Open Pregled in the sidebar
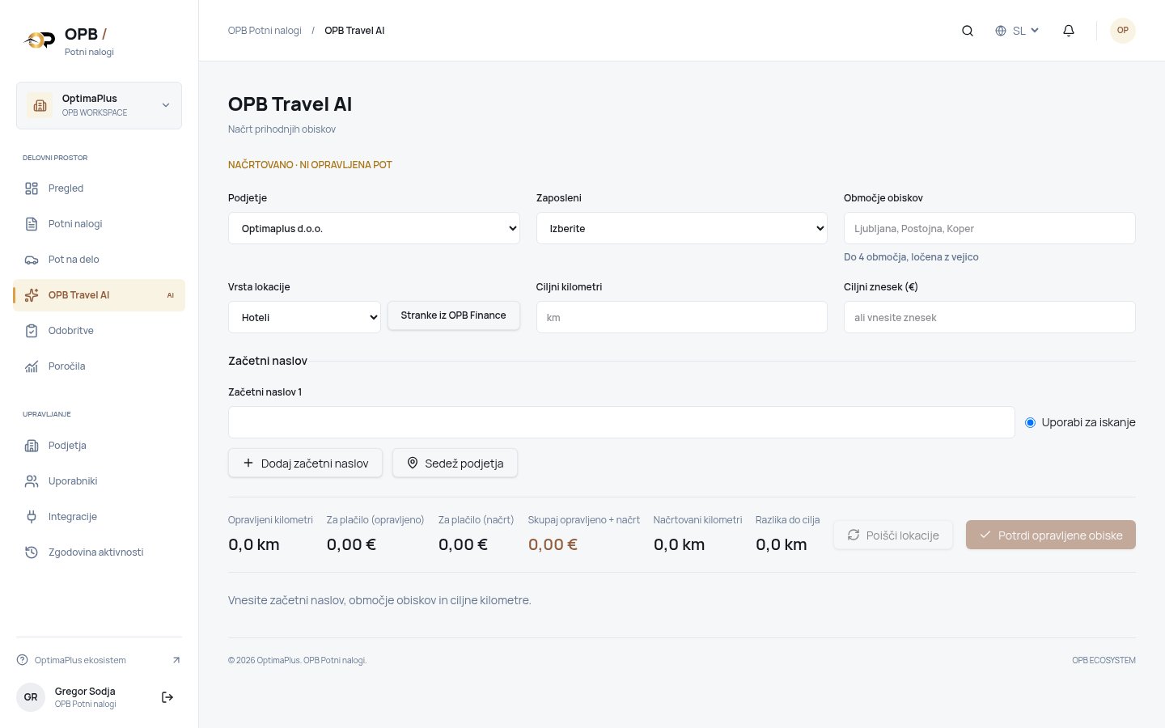This screenshot has width=1165, height=728. pyautogui.click(x=99, y=188)
